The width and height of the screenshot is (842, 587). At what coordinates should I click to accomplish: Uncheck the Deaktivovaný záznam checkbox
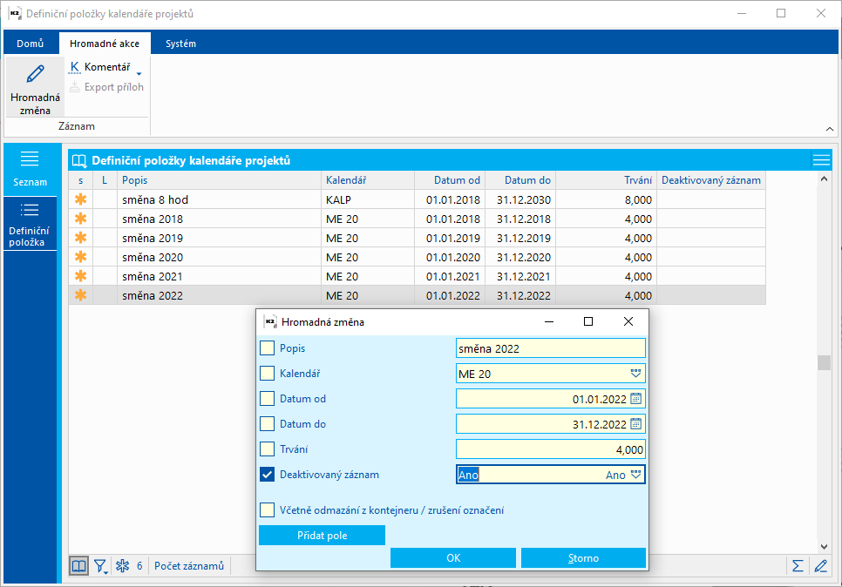click(x=268, y=475)
